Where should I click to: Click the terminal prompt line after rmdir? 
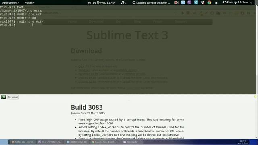[x=8, y=25]
